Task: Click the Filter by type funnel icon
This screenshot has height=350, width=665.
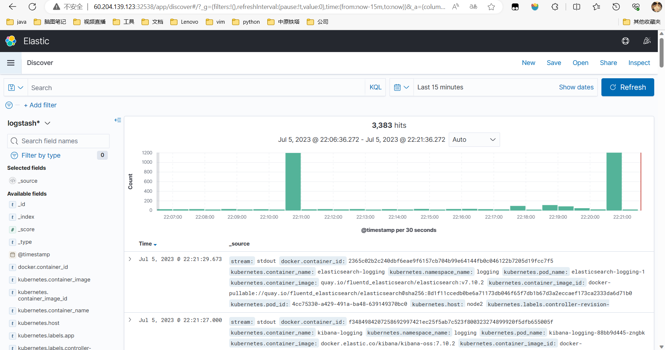Action: [14, 155]
